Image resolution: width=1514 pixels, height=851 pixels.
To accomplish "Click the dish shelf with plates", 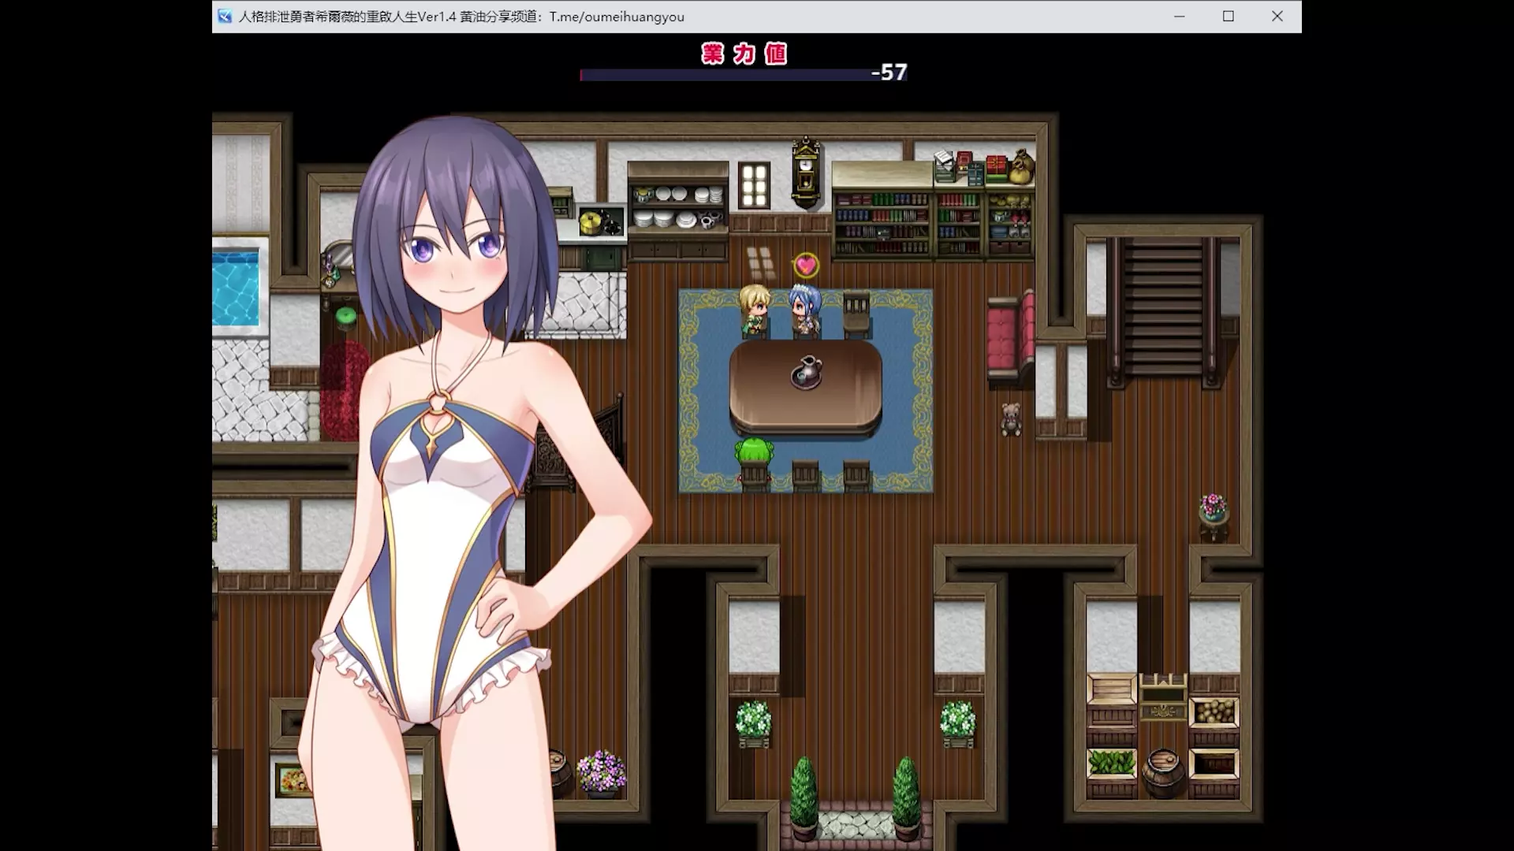I will (x=678, y=208).
